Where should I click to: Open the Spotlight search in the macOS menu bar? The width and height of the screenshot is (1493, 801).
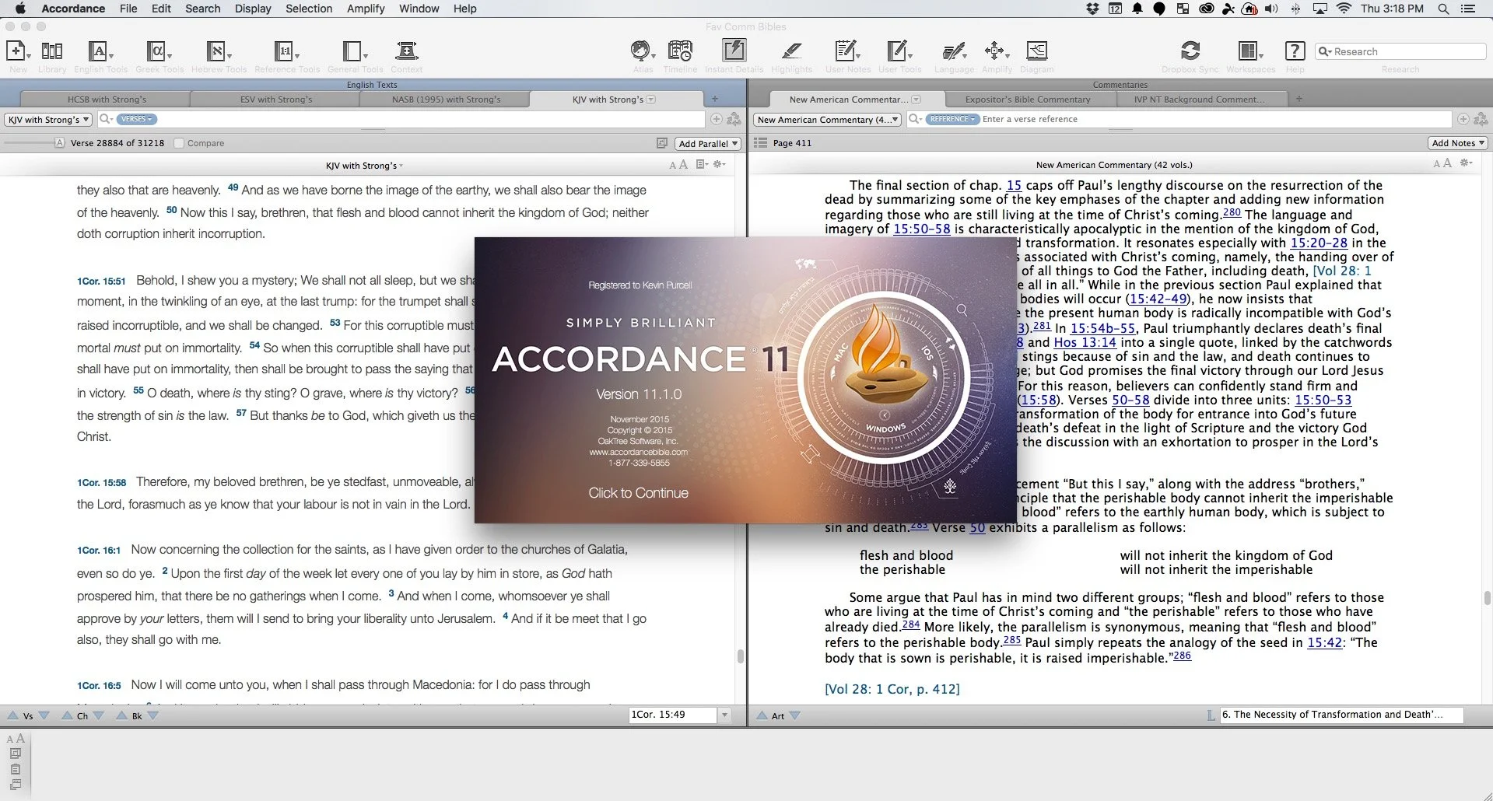(1443, 9)
